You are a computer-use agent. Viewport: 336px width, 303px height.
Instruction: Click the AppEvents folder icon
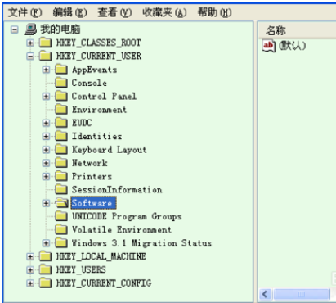click(x=61, y=70)
